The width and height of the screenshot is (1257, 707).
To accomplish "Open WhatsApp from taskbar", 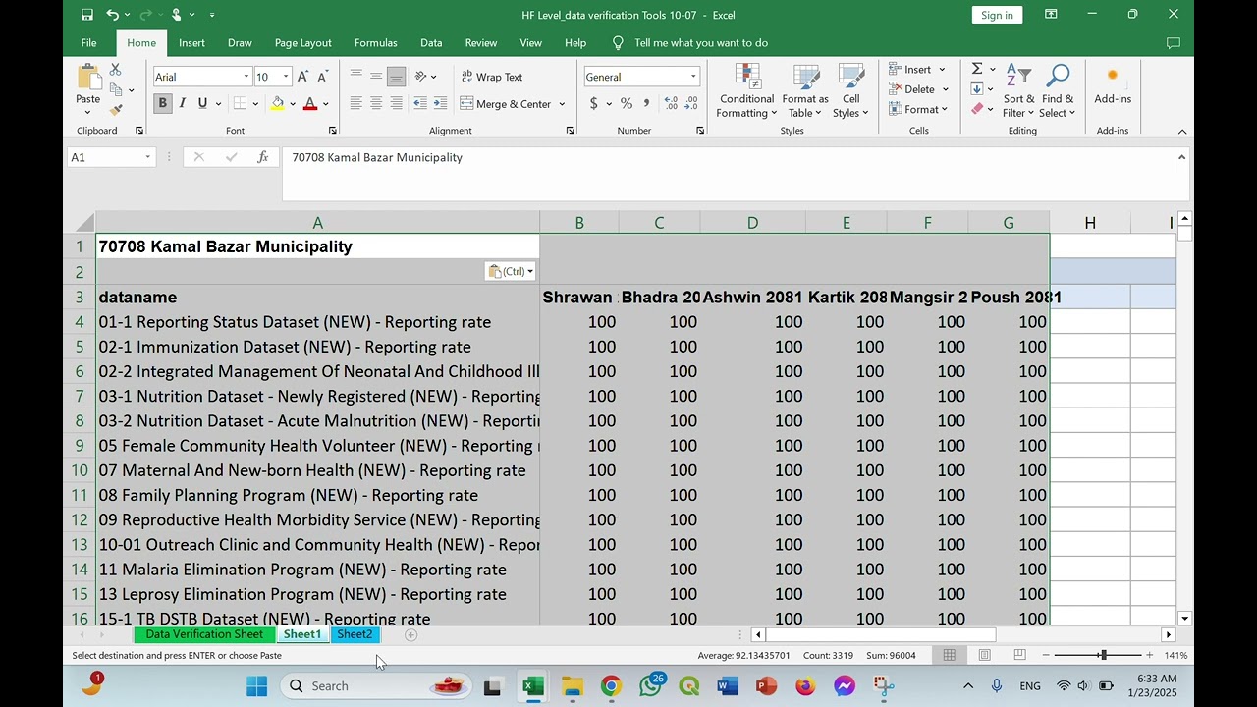I will coord(650,686).
